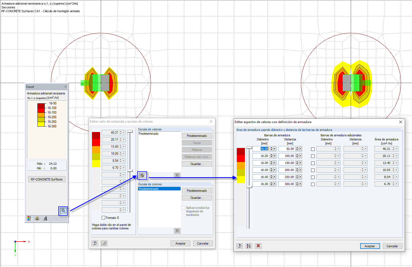Open the arrow menu beside isoband value 8.04
Screen dimensions: 412x267
(x=124, y=161)
